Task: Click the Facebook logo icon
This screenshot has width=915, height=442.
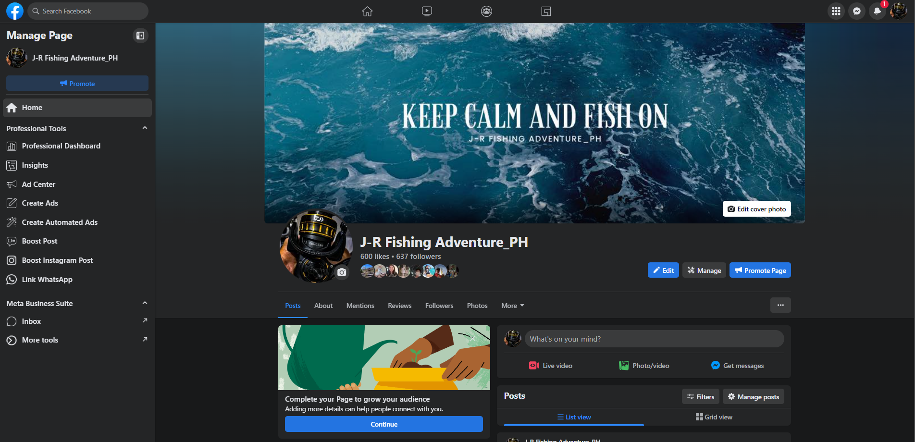Action: [15, 11]
